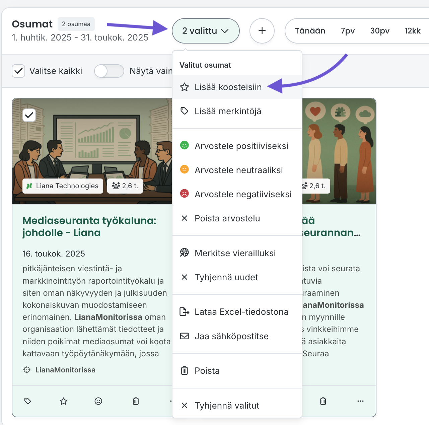Image resolution: width=429 pixels, height=425 pixels.
Task: Click the star icon on first card footer
Action: click(64, 401)
